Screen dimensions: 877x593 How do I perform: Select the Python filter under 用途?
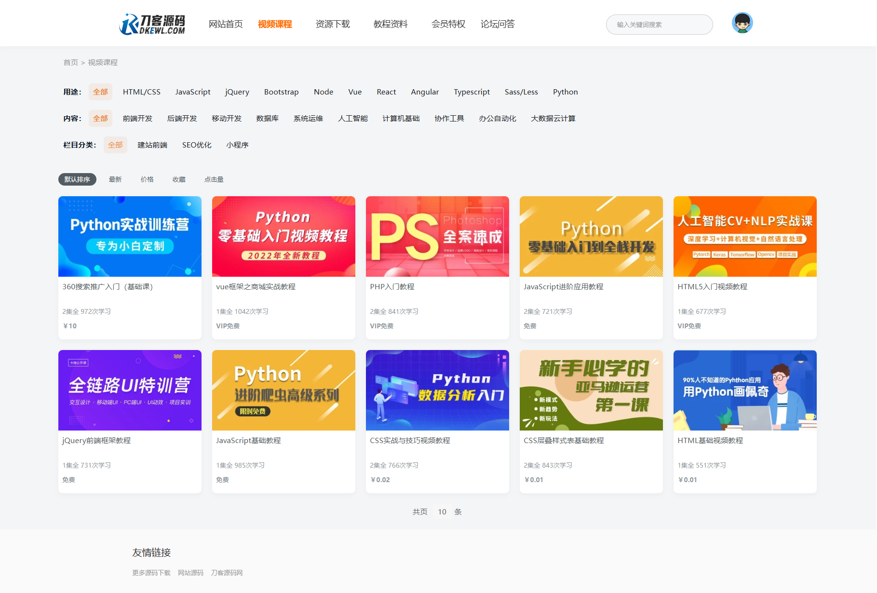[x=565, y=92]
